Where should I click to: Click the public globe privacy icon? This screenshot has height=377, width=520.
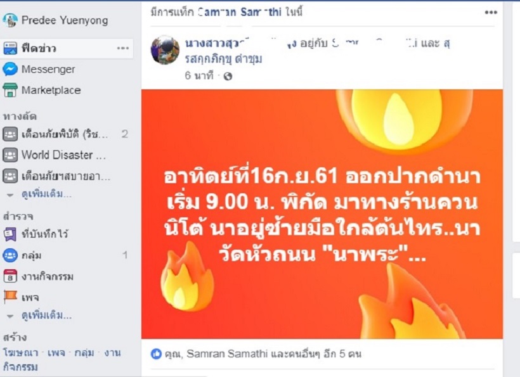tap(228, 77)
